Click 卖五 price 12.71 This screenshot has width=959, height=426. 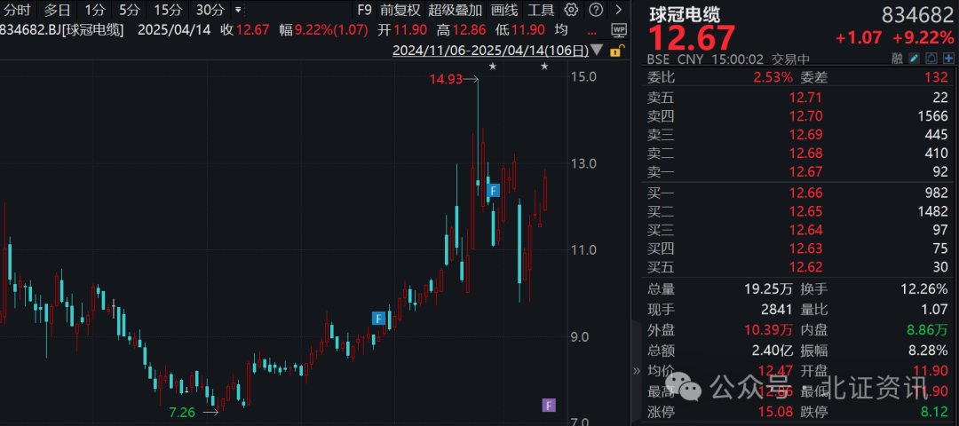coord(805,97)
